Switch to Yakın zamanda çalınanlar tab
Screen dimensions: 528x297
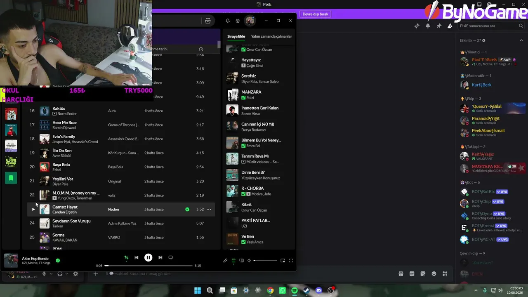(x=271, y=36)
